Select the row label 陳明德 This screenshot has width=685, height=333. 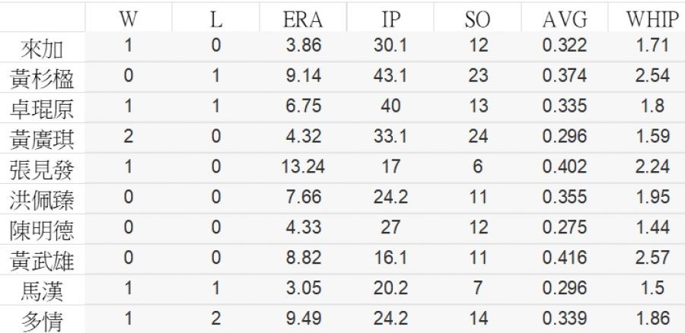41,231
